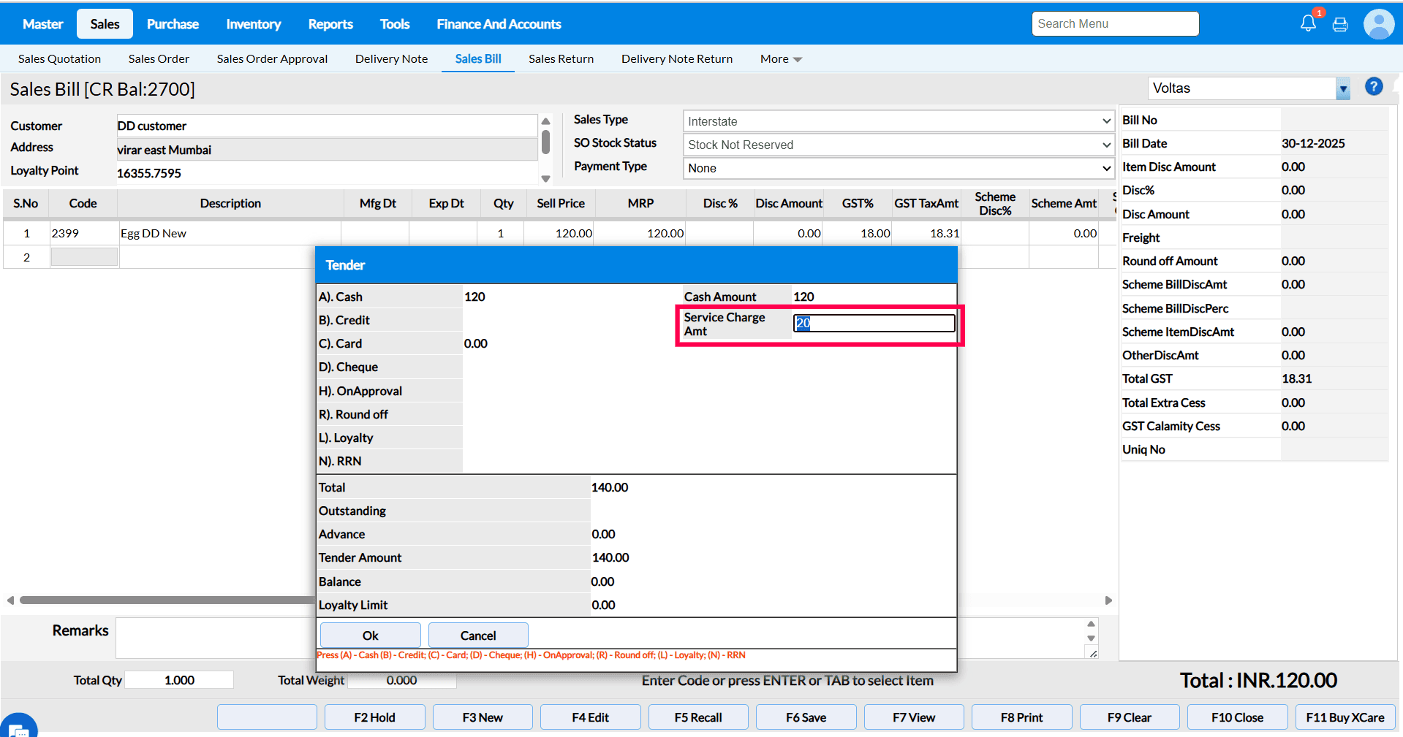Viewport: 1403px width, 737px height.
Task: Open the notification bell icon
Action: 1308,23
